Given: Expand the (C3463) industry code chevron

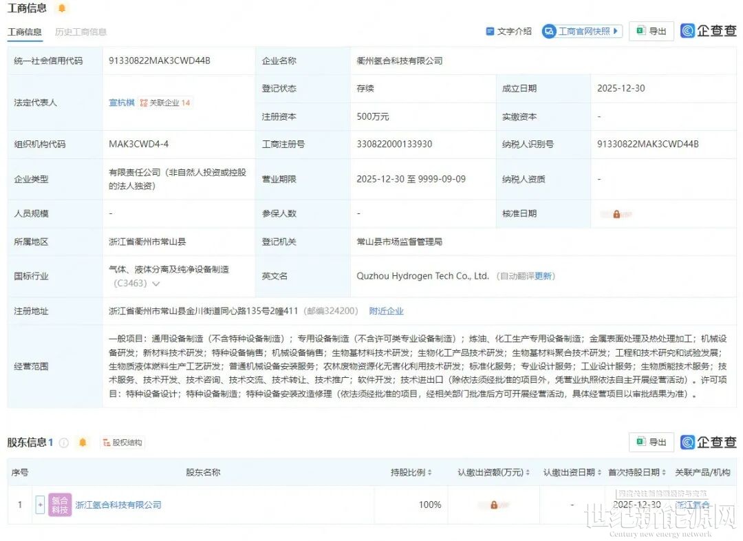Looking at the screenshot, I should (156, 284).
